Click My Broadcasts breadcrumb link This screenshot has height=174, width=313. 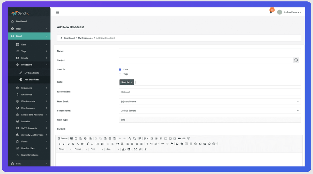tap(85, 38)
